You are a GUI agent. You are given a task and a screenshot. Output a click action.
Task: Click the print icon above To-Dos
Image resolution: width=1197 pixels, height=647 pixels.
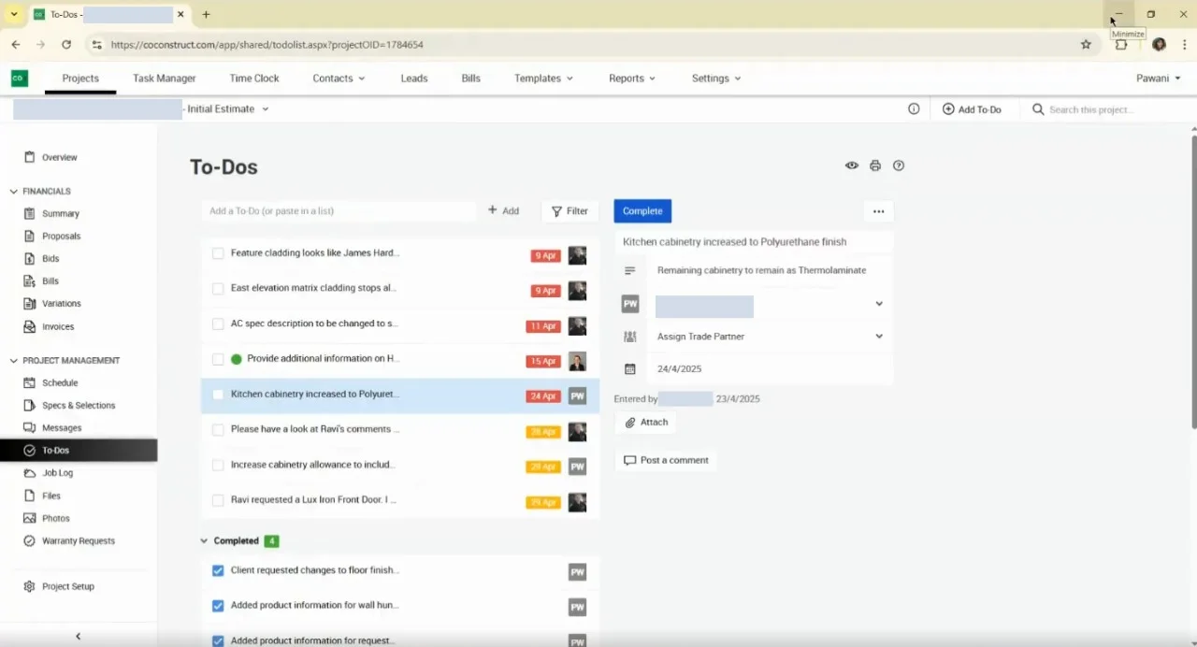[x=875, y=165]
